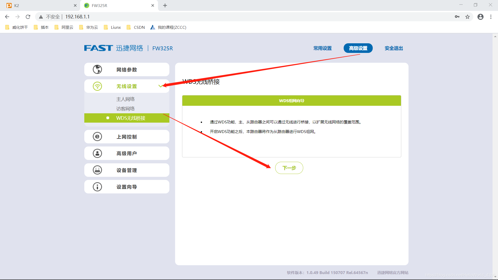The width and height of the screenshot is (498, 280).
Task: Click the browser profile avatar icon
Action: tap(480, 17)
